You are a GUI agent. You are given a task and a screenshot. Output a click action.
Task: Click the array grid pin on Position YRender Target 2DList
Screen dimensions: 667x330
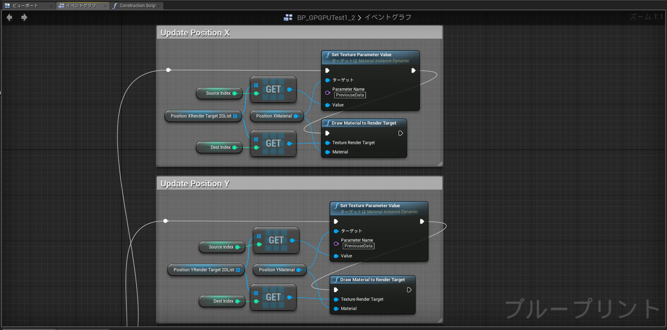238,270
